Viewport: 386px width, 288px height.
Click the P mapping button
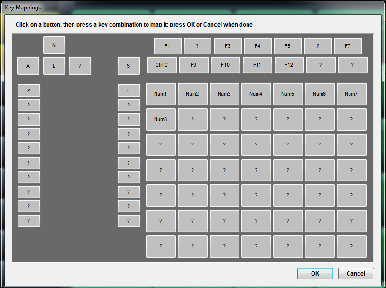coord(28,90)
